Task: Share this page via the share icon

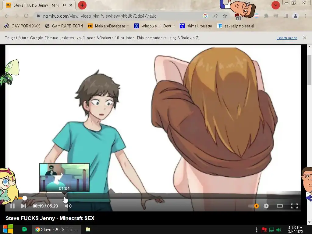Action: pyautogui.click(x=215, y=16)
